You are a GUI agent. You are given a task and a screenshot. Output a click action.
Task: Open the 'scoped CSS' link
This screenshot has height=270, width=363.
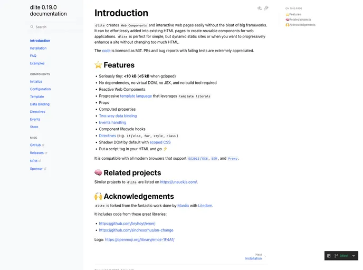[160, 142]
